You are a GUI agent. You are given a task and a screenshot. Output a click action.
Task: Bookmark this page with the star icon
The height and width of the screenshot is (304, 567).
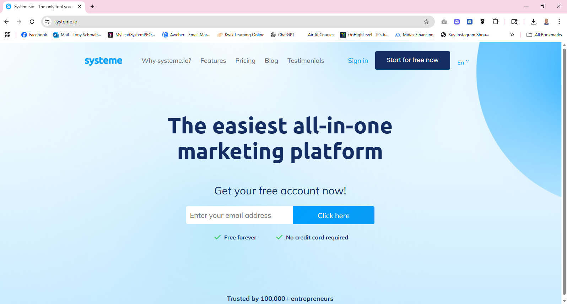pos(426,22)
